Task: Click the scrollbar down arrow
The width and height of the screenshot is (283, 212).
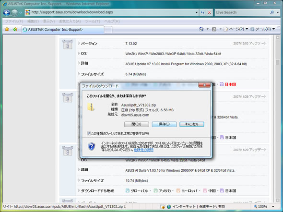Action: [278, 200]
